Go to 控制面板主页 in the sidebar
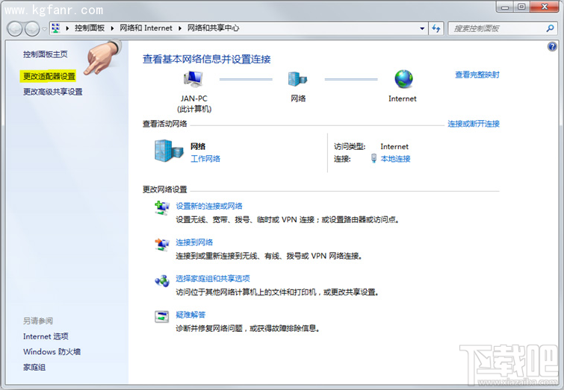Image resolution: width=564 pixels, height=390 pixels. (x=46, y=54)
